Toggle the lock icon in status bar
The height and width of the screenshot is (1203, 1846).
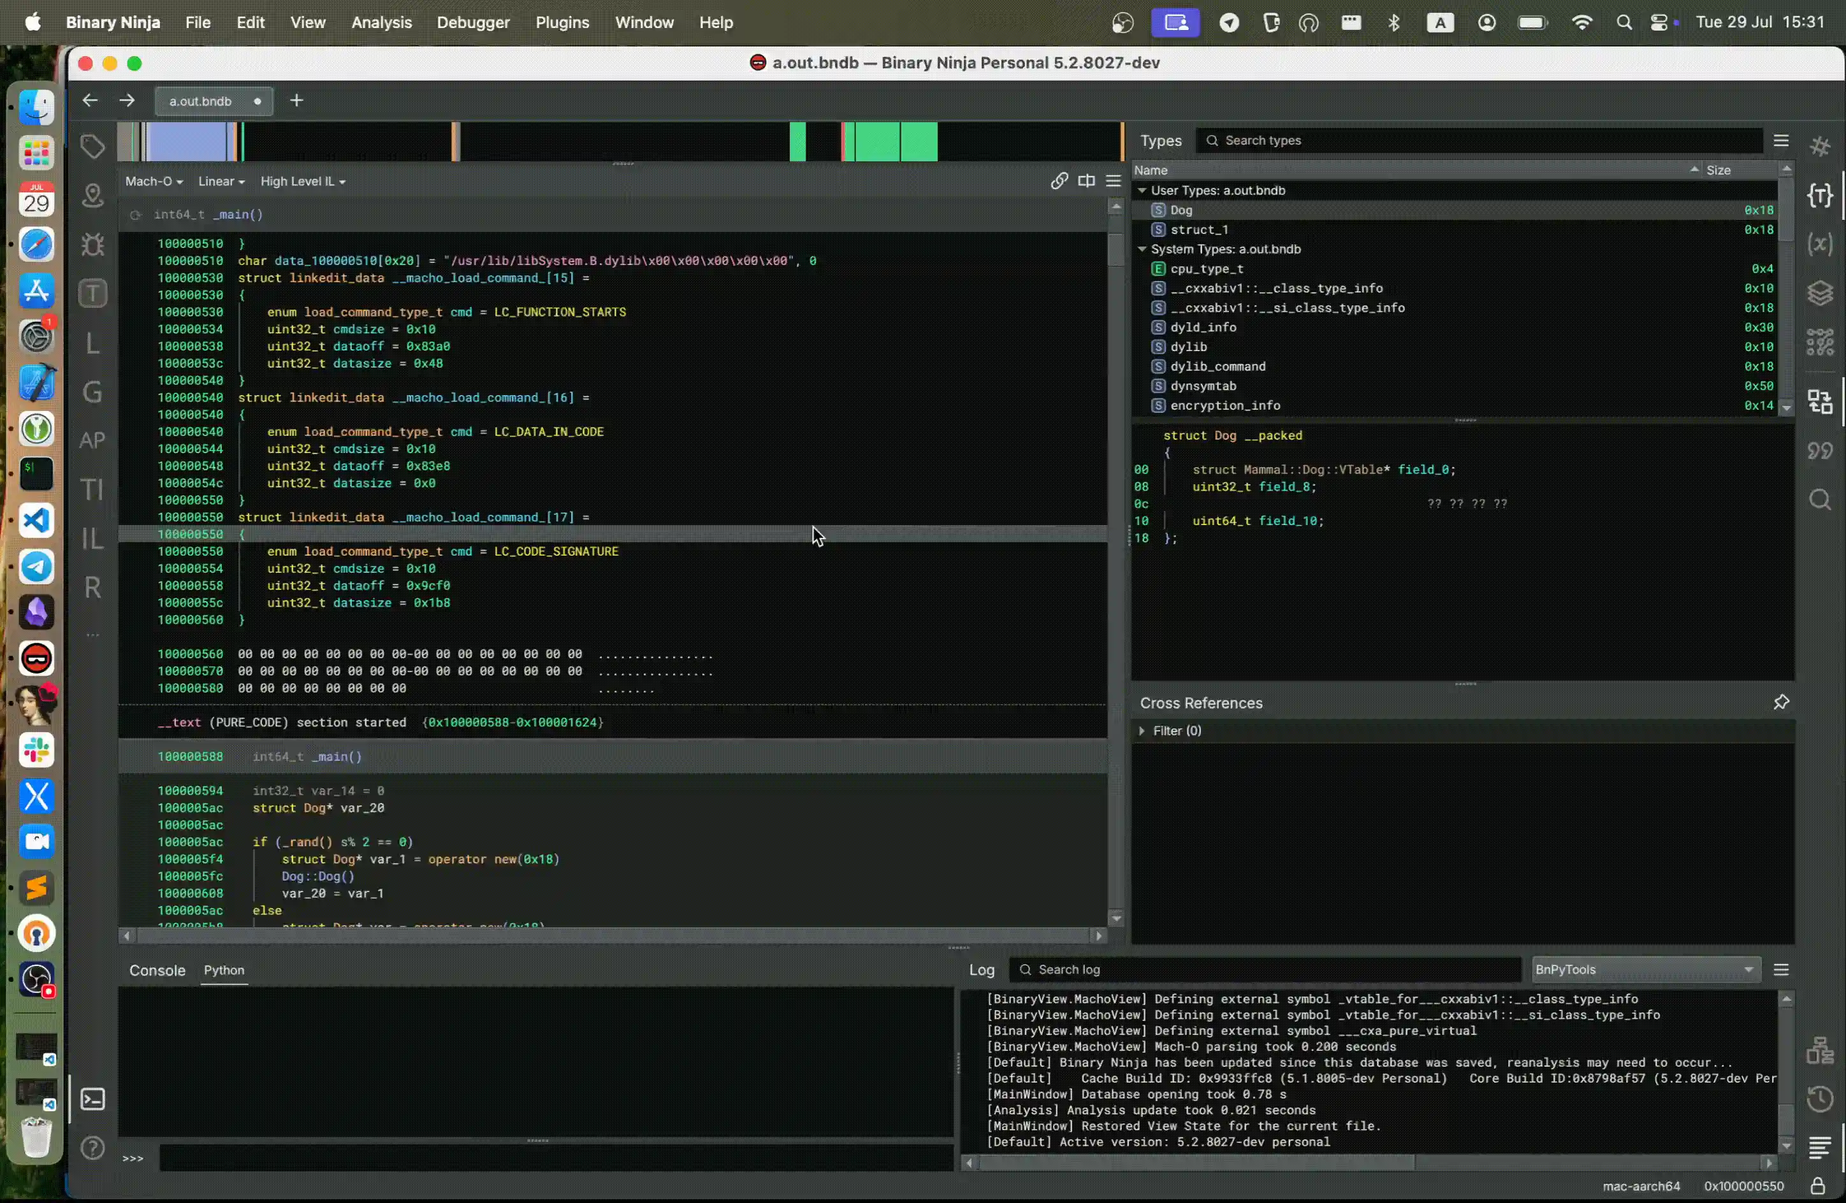click(x=1817, y=1186)
